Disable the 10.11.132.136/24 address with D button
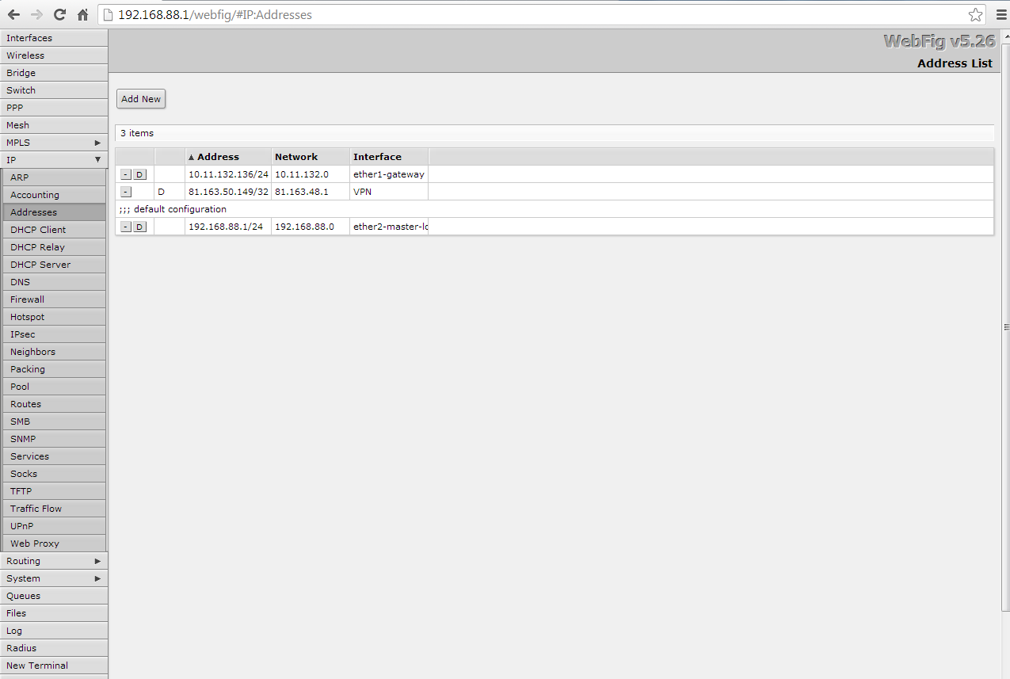Screen dimensions: 1010x679 pyautogui.click(x=139, y=174)
